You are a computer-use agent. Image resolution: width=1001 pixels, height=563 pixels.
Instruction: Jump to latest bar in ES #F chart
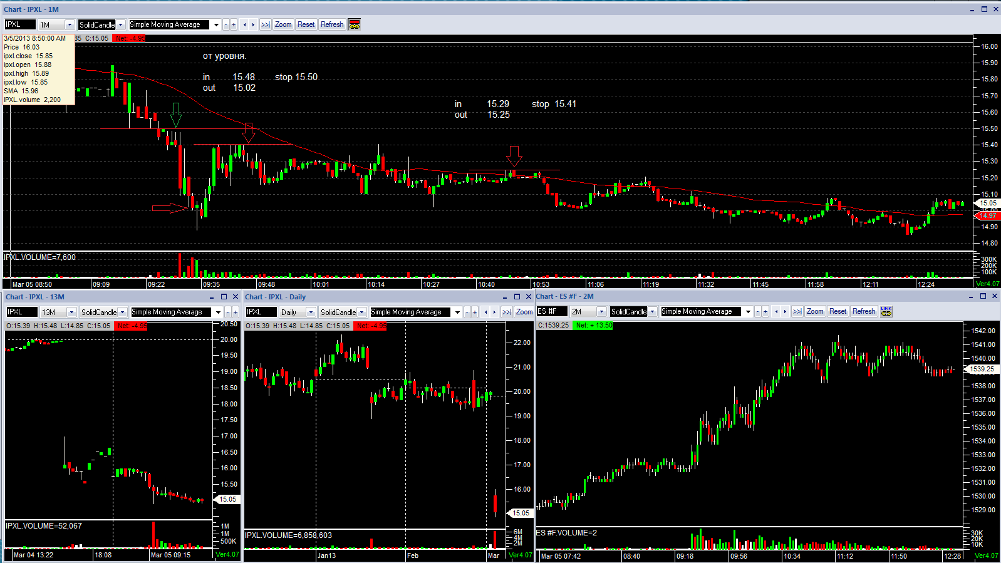point(797,311)
